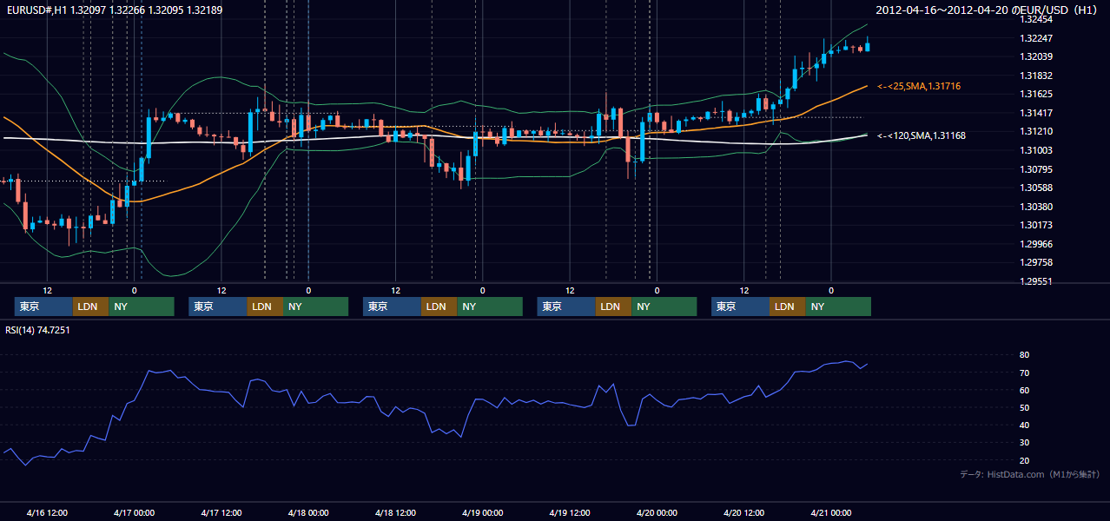Click the orange 25,SMA,1.31716 label
1110x521 pixels.
(x=919, y=86)
